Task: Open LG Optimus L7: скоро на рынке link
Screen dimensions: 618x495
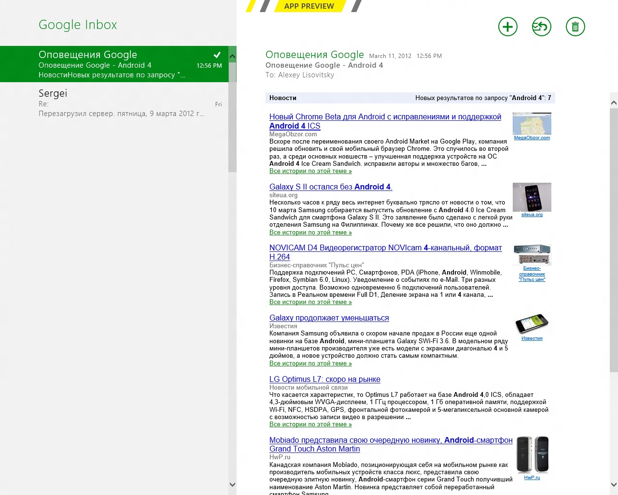Action: [324, 379]
